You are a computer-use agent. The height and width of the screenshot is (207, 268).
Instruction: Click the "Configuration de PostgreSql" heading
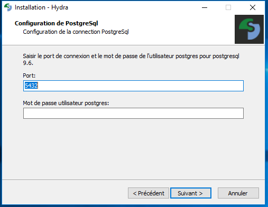click(57, 23)
